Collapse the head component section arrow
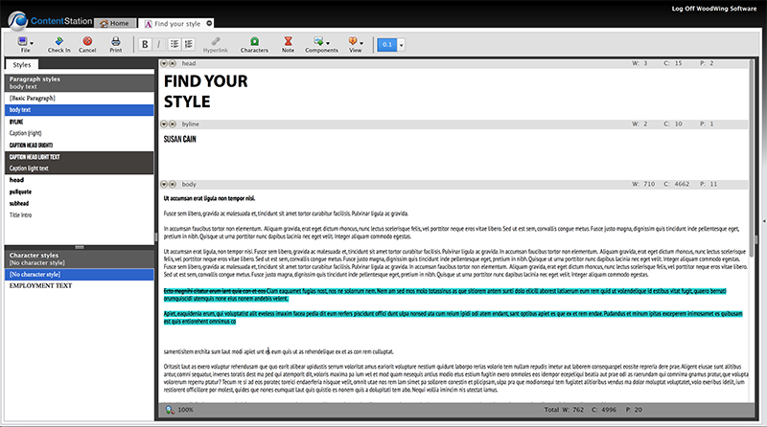The height and width of the screenshot is (427, 767). click(164, 63)
